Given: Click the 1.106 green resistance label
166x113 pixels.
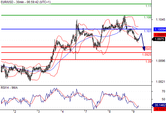Looking at the screenshot, I should click(147, 17).
